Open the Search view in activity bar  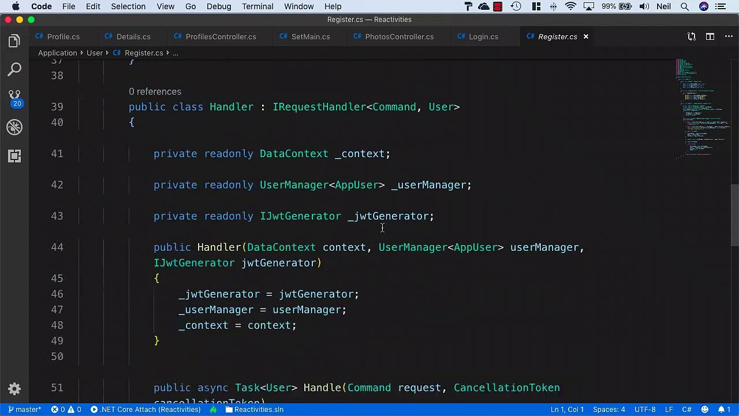point(14,70)
